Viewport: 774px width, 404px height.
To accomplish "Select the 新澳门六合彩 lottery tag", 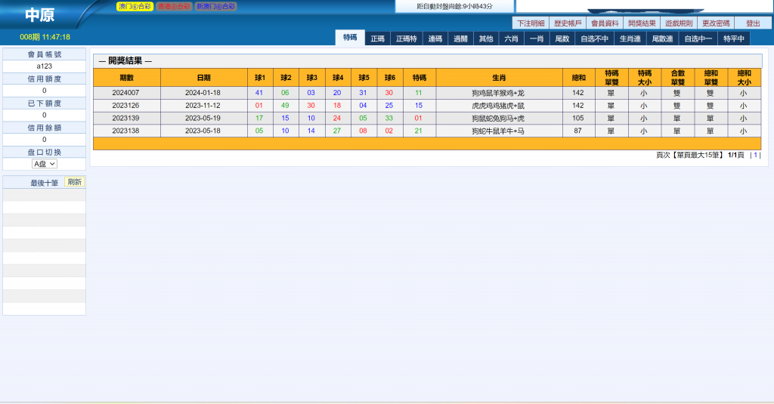I will [x=215, y=6].
